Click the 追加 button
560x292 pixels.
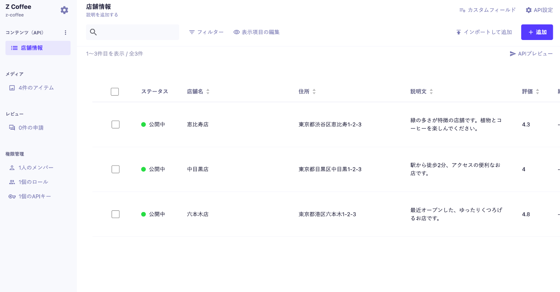537,32
